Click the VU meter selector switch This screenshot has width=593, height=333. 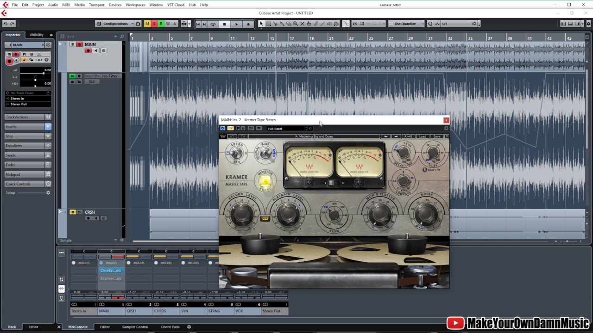click(x=333, y=183)
